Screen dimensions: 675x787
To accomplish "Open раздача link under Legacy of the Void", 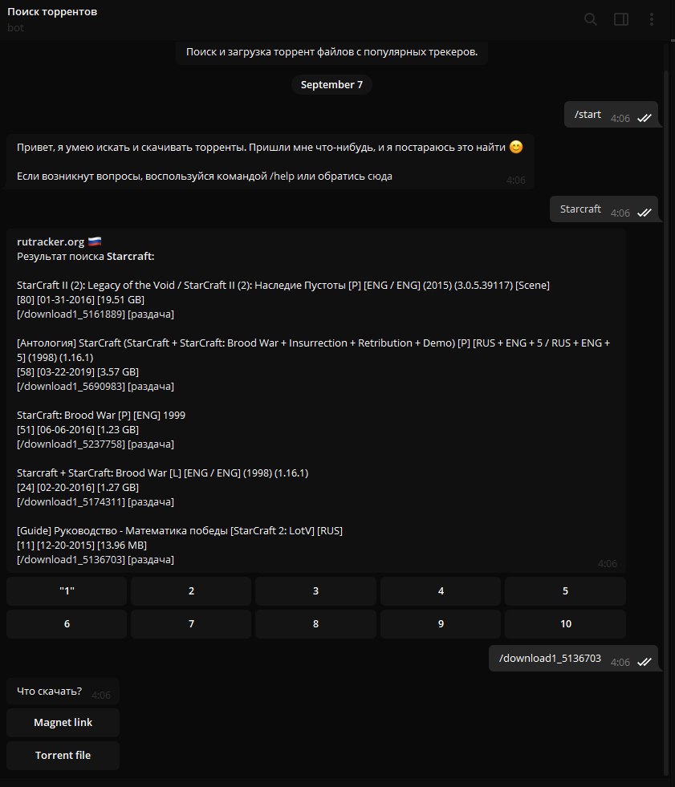I will 151,314.
